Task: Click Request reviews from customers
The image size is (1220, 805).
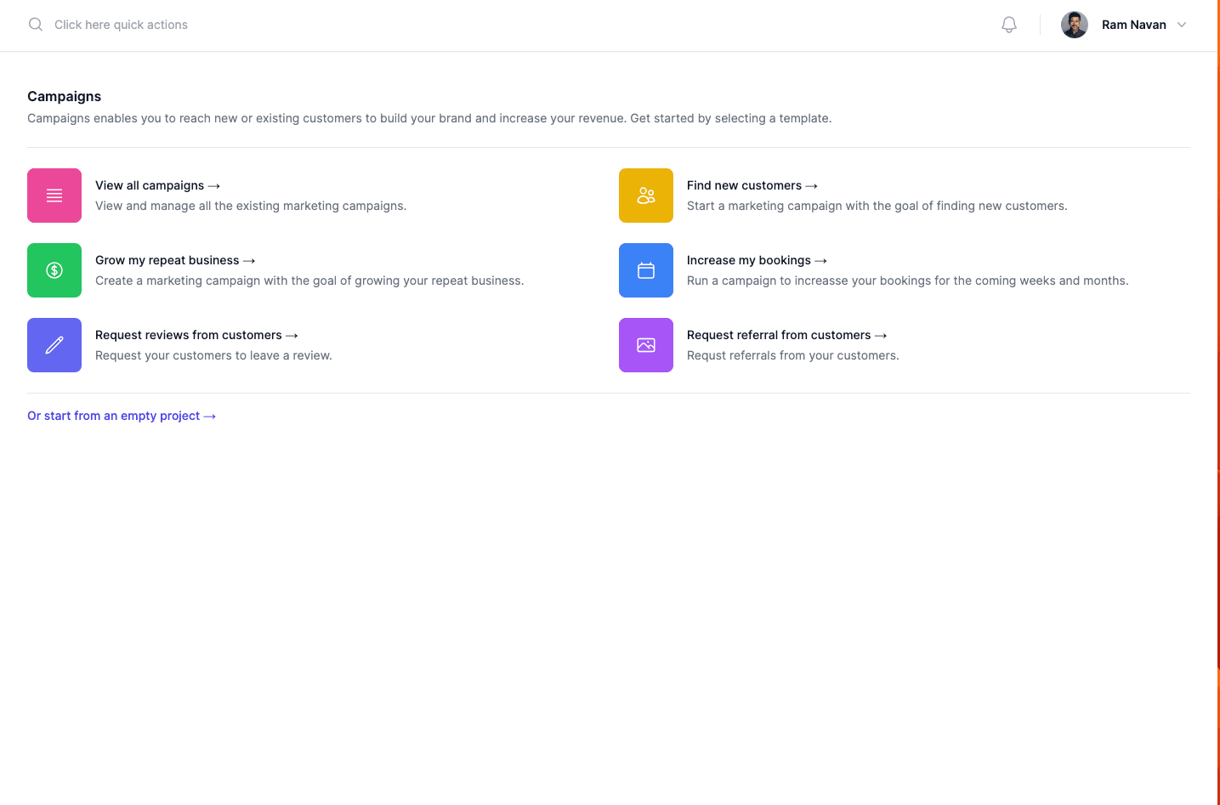Action: point(188,335)
